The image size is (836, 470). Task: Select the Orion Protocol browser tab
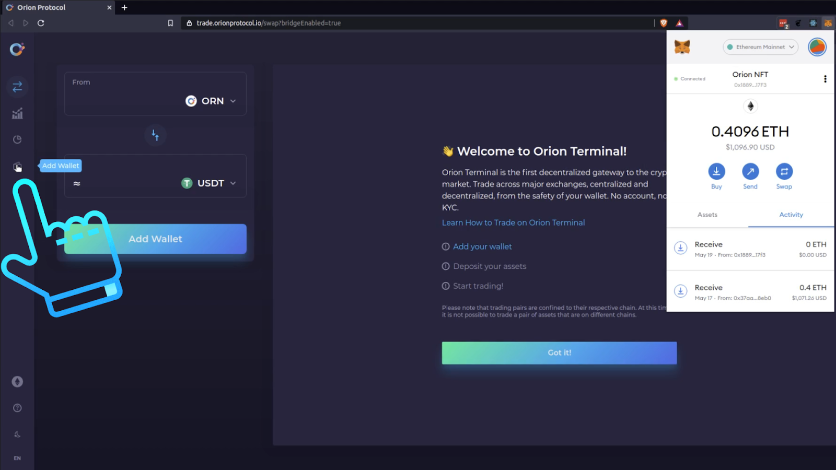point(57,8)
